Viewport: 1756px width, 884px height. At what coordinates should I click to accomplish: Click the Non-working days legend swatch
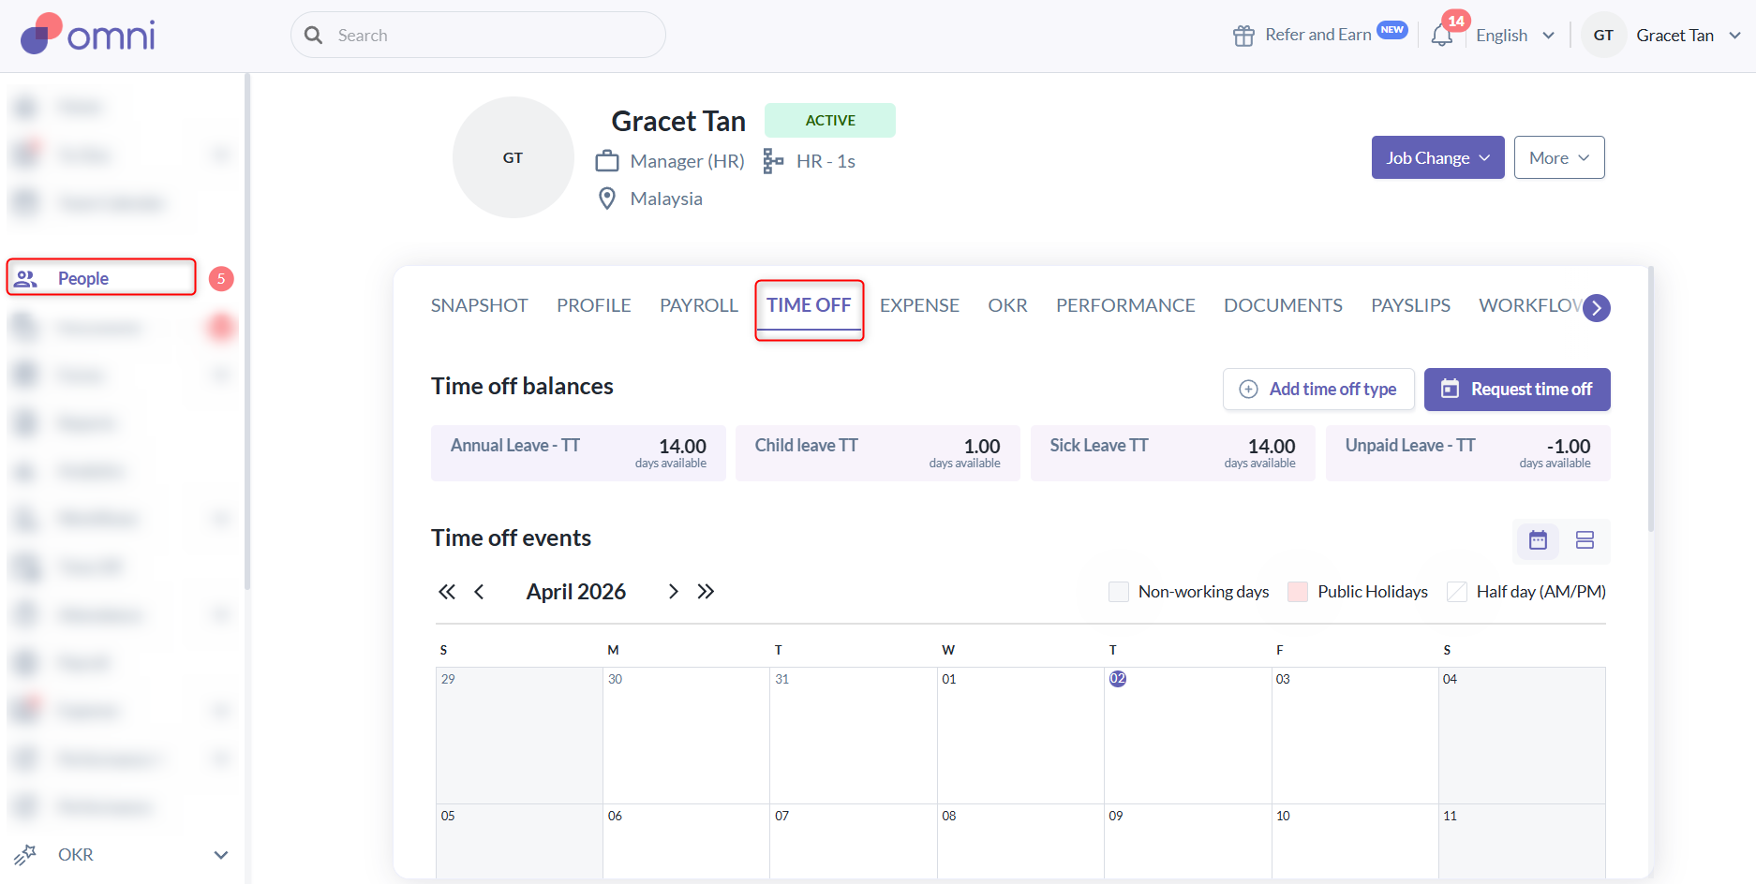coord(1119,592)
